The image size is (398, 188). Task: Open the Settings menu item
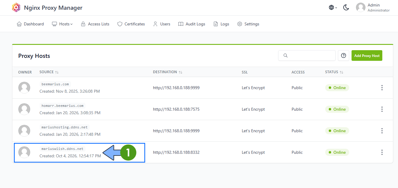pyautogui.click(x=248, y=24)
